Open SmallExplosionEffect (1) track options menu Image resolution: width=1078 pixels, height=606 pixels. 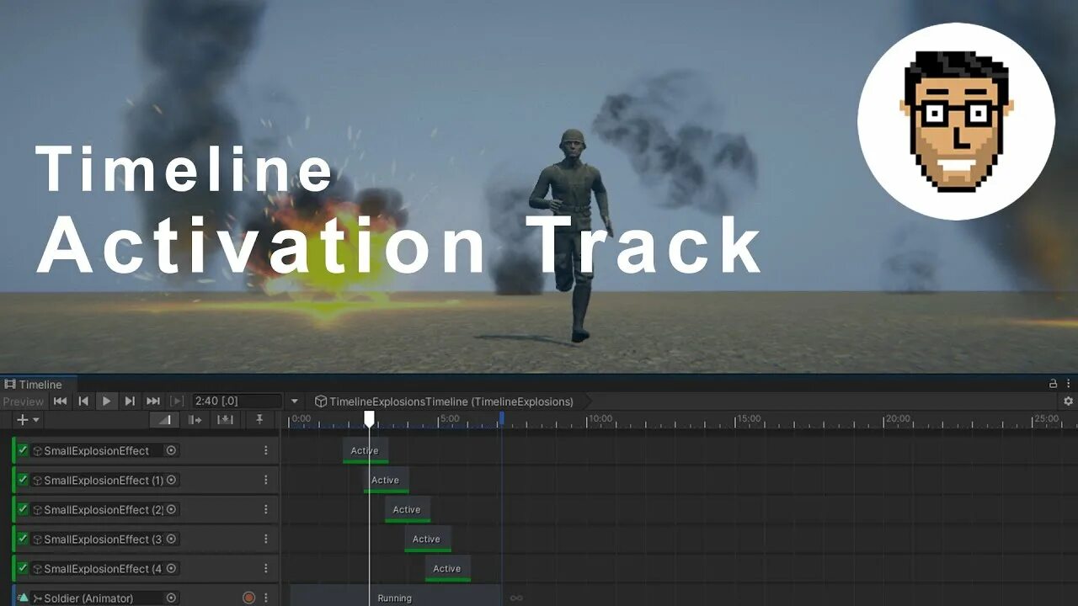pyautogui.click(x=266, y=480)
